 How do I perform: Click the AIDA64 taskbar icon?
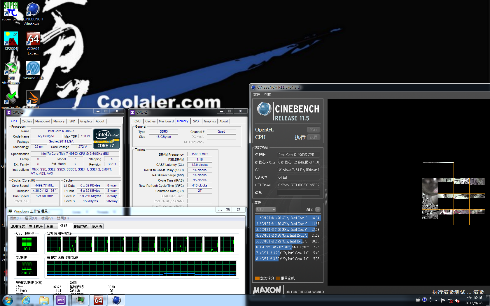click(98, 300)
